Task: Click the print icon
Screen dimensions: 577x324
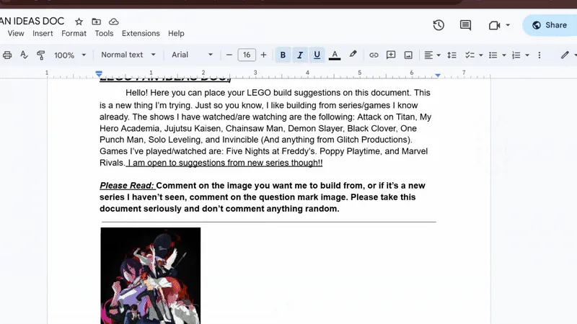Action: point(7,55)
